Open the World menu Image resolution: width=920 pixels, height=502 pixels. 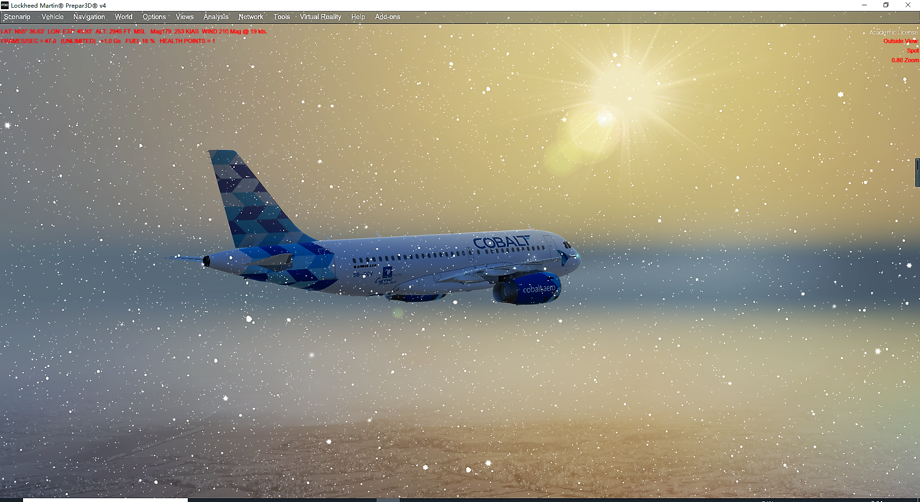pyautogui.click(x=124, y=17)
